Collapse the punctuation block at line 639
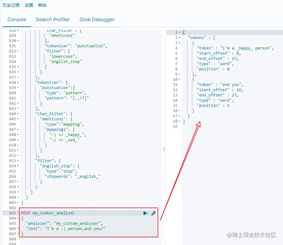 tap(18, 88)
